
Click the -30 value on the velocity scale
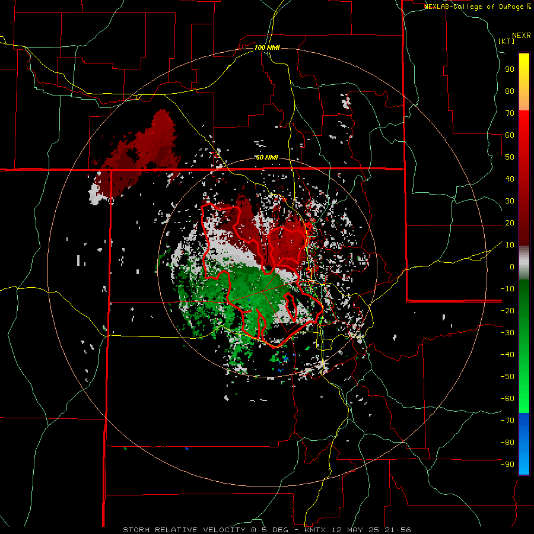(507, 333)
